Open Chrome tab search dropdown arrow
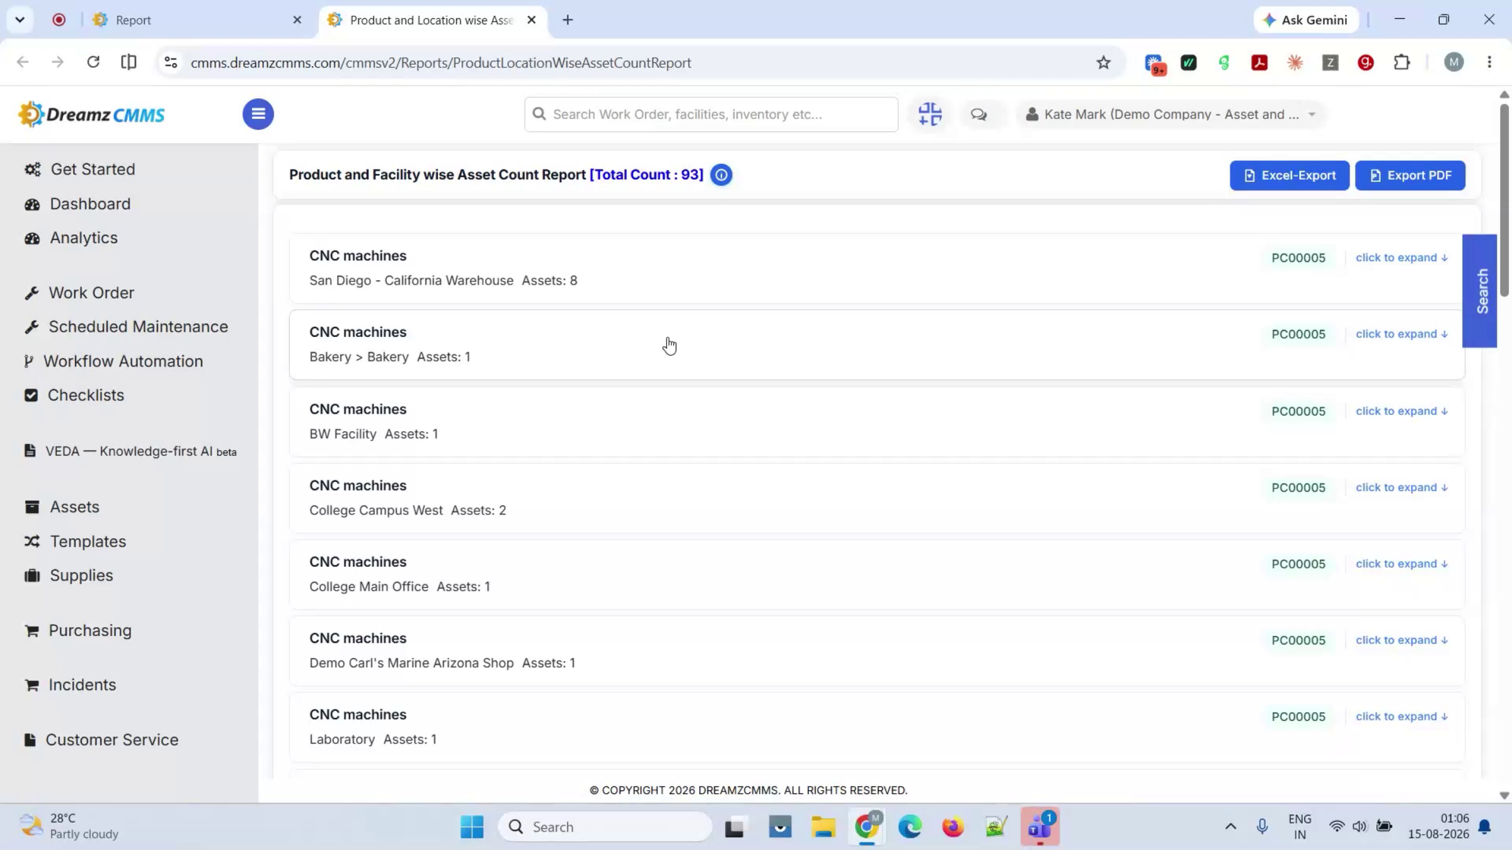This screenshot has width=1512, height=850. pyautogui.click(x=20, y=20)
